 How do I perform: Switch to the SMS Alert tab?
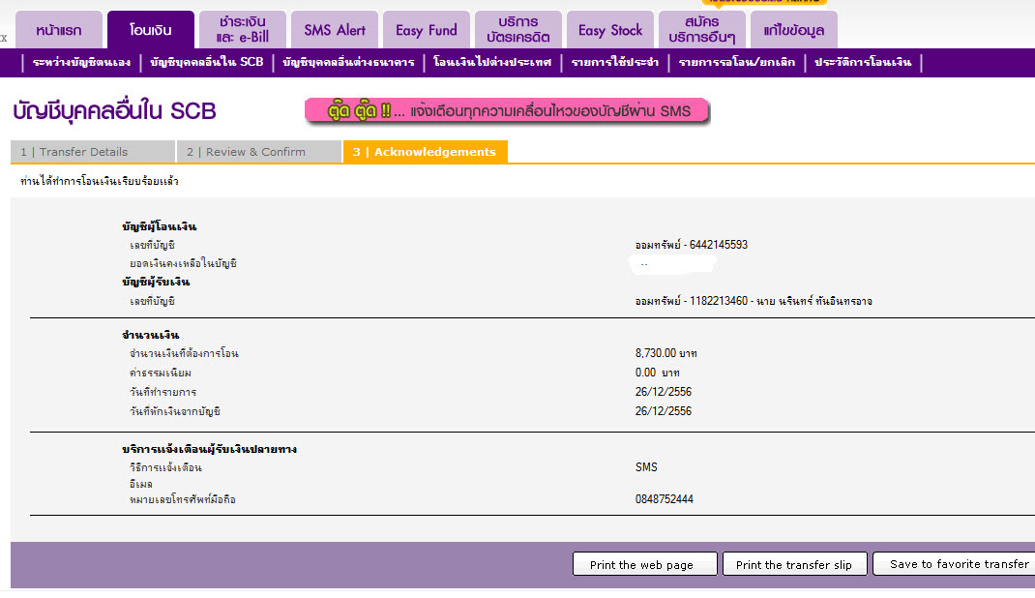click(335, 30)
